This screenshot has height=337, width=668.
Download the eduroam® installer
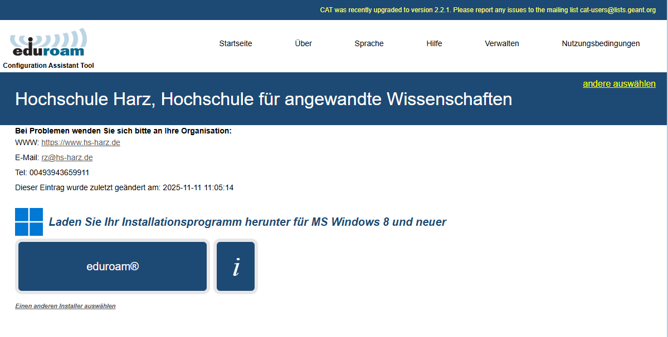coord(113,266)
